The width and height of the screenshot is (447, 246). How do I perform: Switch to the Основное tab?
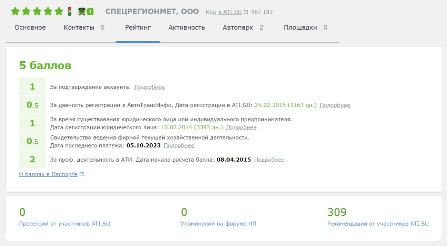[30, 28]
